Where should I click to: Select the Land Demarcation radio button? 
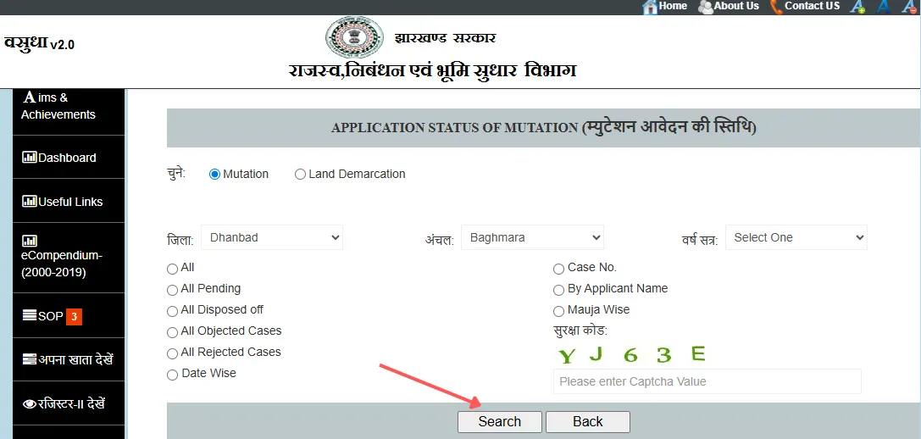coord(300,175)
